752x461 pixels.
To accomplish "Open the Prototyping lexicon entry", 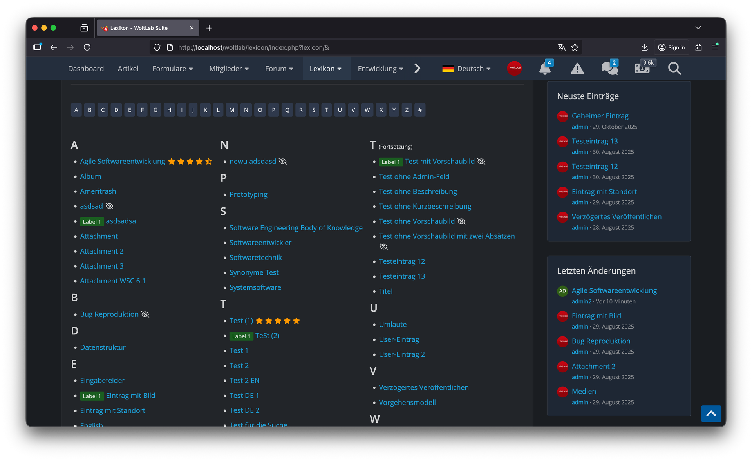I will pyautogui.click(x=248, y=194).
